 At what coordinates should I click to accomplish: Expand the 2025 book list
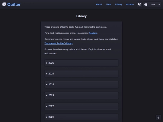81,74
